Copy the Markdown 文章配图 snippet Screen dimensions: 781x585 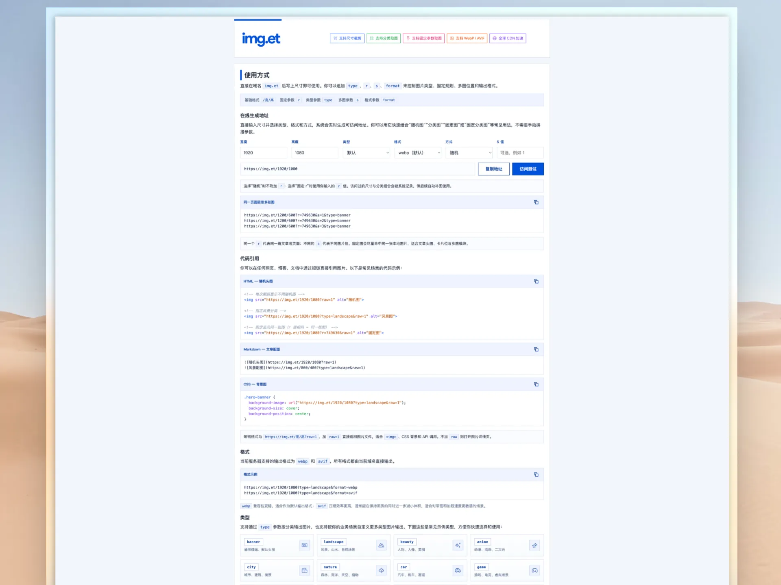pyautogui.click(x=536, y=349)
